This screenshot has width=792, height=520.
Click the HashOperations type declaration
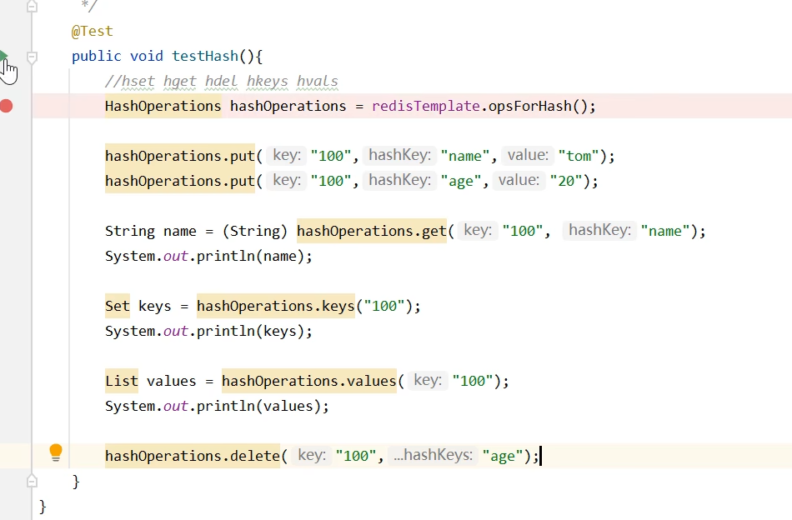pyautogui.click(x=163, y=106)
